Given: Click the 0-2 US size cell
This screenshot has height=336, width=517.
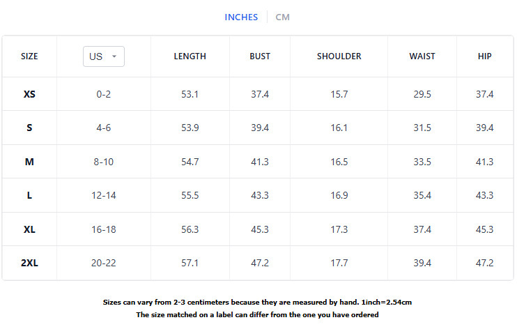Looking at the screenshot, I should pos(104,94).
